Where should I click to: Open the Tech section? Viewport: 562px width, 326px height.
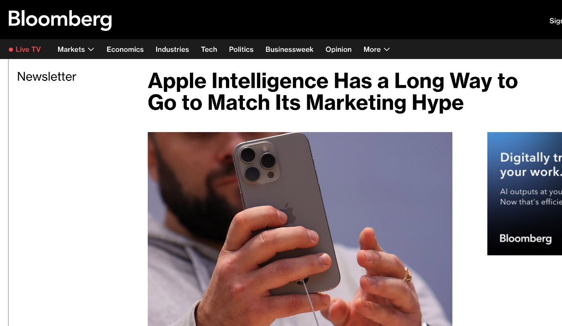pyautogui.click(x=209, y=49)
